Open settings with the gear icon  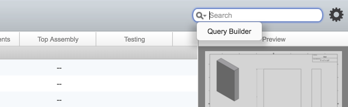(336, 15)
